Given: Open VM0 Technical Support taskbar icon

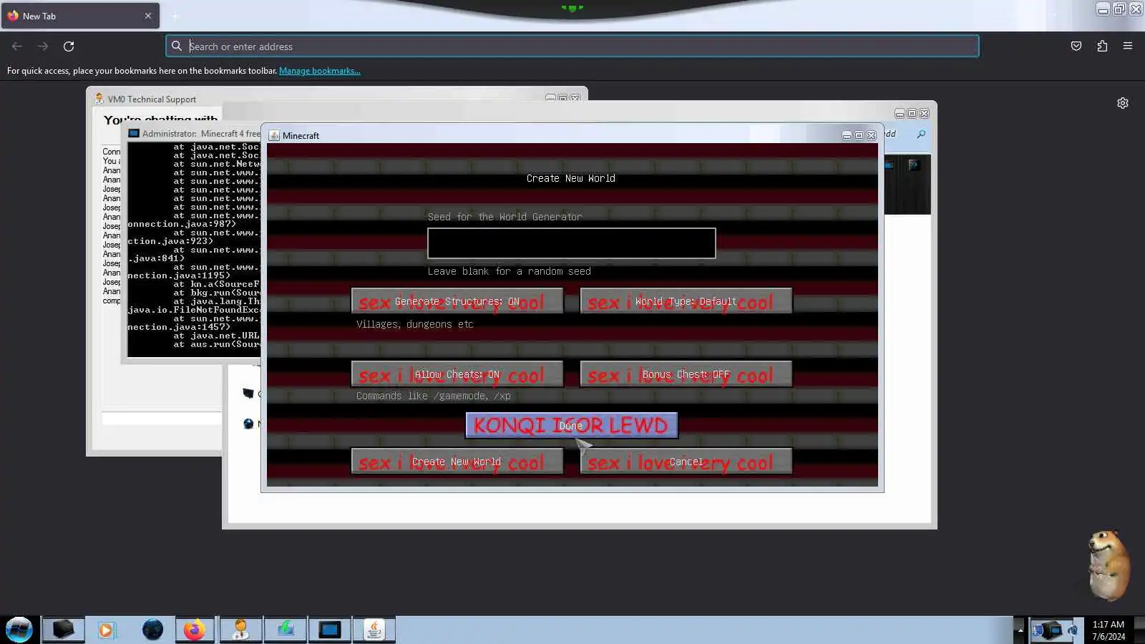Looking at the screenshot, I should click(x=240, y=630).
